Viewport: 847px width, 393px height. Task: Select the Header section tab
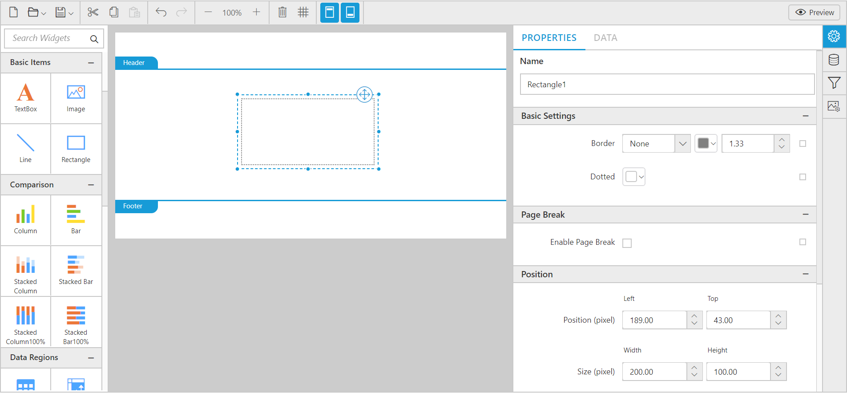(x=136, y=63)
